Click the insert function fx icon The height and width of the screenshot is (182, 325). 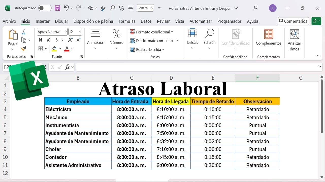(x=67, y=67)
